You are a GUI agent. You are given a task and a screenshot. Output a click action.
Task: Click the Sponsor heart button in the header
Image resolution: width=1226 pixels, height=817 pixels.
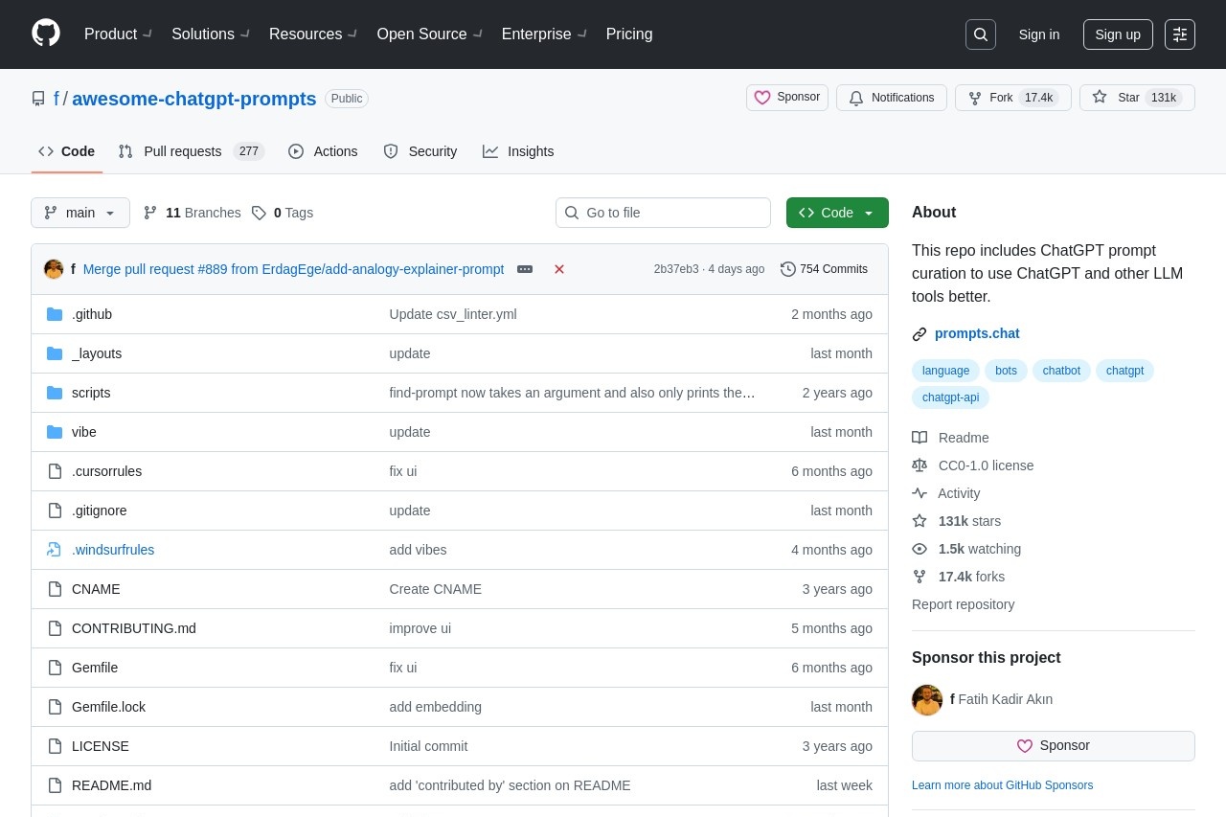coord(787,98)
